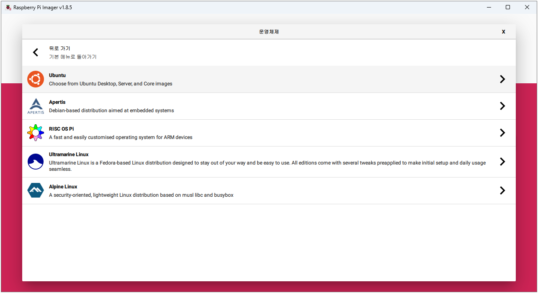Image resolution: width=538 pixels, height=293 pixels.
Task: Click the Ultramarine Linux wave icon
Action: [x=36, y=162]
